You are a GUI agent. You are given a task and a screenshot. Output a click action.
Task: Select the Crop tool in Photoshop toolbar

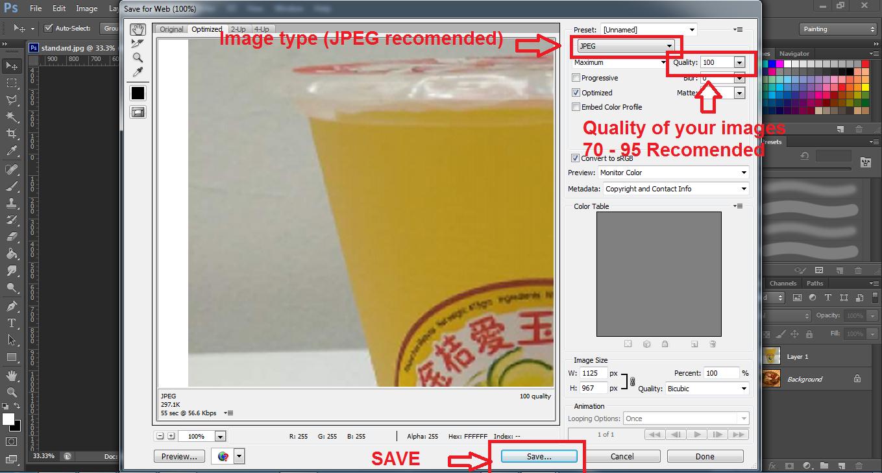point(12,134)
